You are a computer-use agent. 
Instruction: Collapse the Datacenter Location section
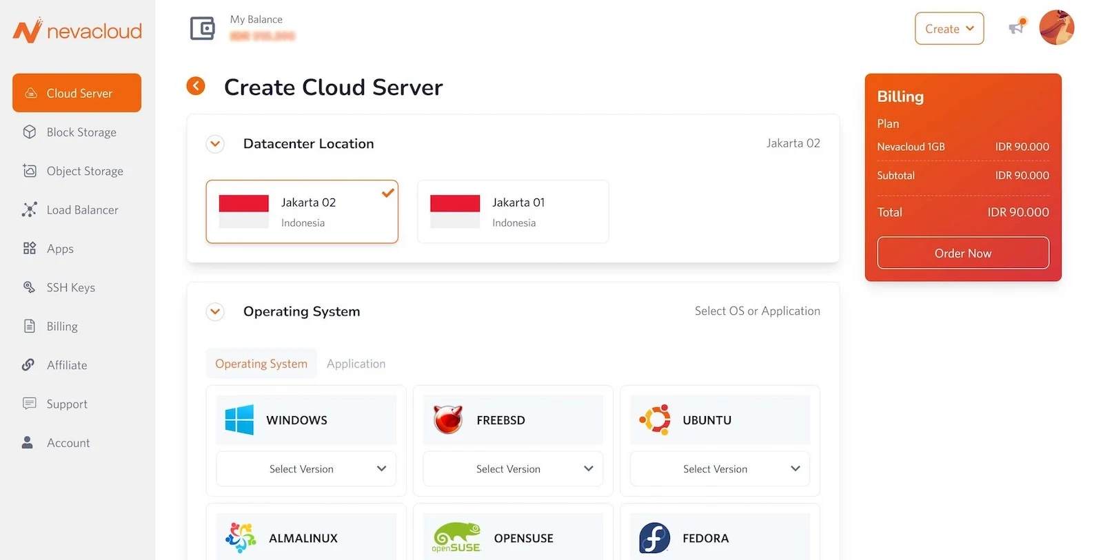point(215,144)
